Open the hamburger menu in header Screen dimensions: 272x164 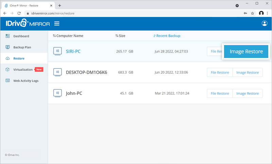57,23
